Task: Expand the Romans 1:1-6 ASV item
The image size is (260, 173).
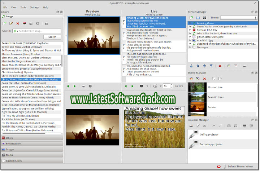Action: pos(190,30)
